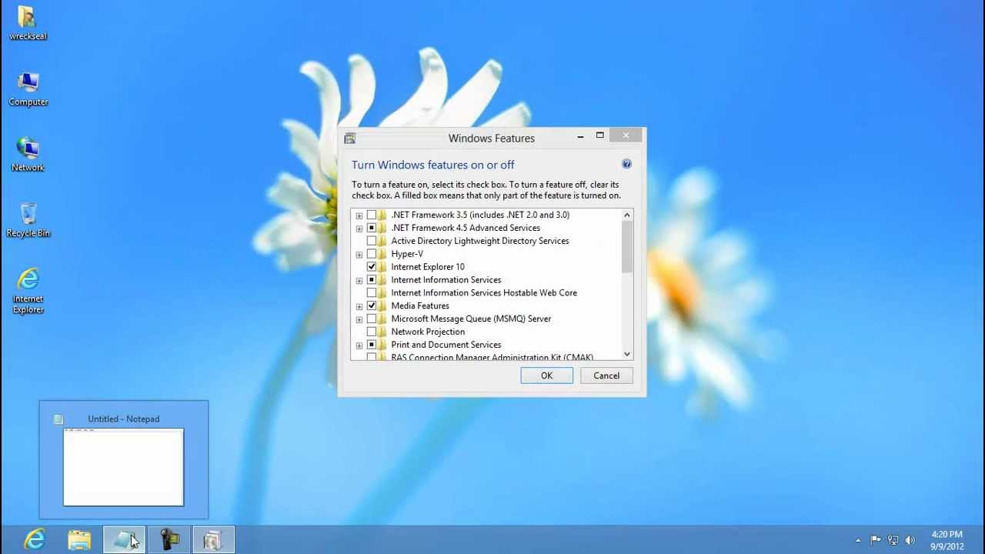The image size is (985, 554).
Task: Open the wreckseal folder on desktop
Action: 28,23
